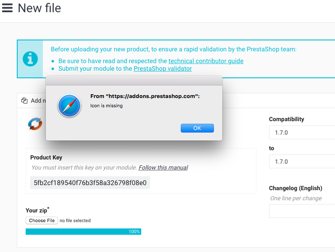
Task: Focus the Changelog (English) text field
Action: click(302, 211)
